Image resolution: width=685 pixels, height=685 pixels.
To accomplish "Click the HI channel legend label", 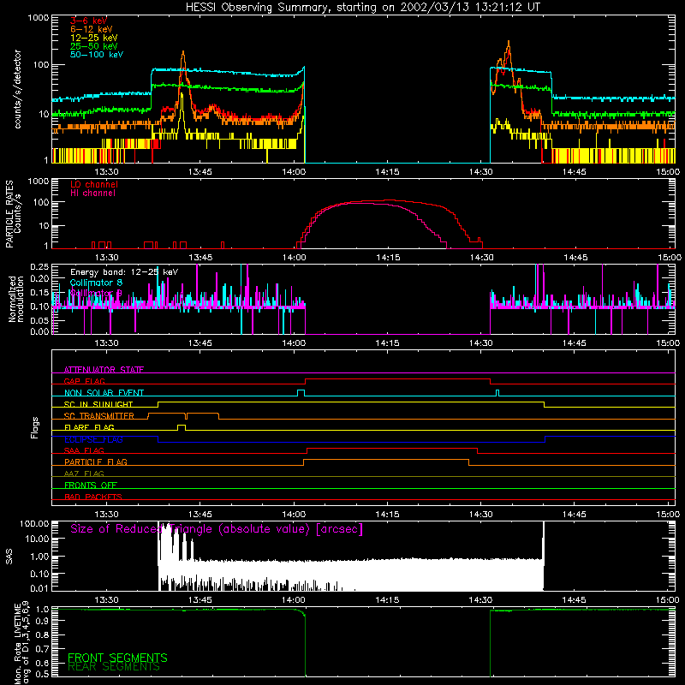I will pyautogui.click(x=93, y=193).
